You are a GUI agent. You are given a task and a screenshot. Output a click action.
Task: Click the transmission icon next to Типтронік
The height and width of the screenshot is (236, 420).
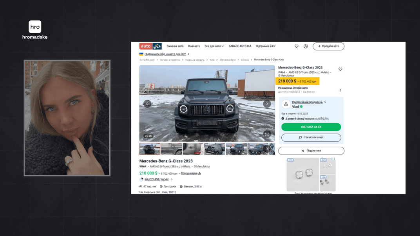[x=161, y=187]
